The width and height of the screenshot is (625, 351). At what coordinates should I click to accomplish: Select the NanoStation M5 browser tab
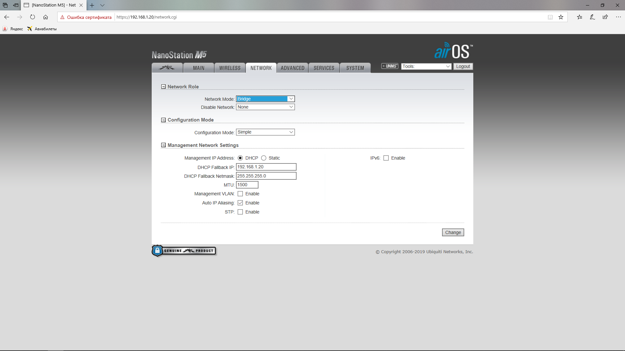click(54, 5)
